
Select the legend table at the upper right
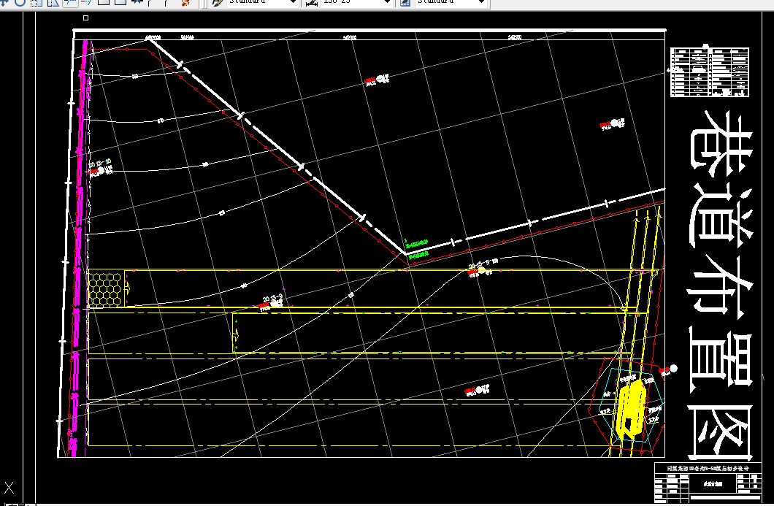710,72
